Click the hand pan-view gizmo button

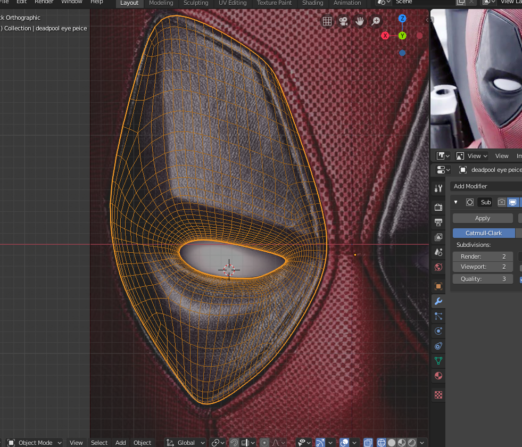pos(360,21)
